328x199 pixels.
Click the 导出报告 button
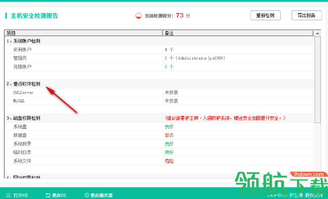[307, 15]
